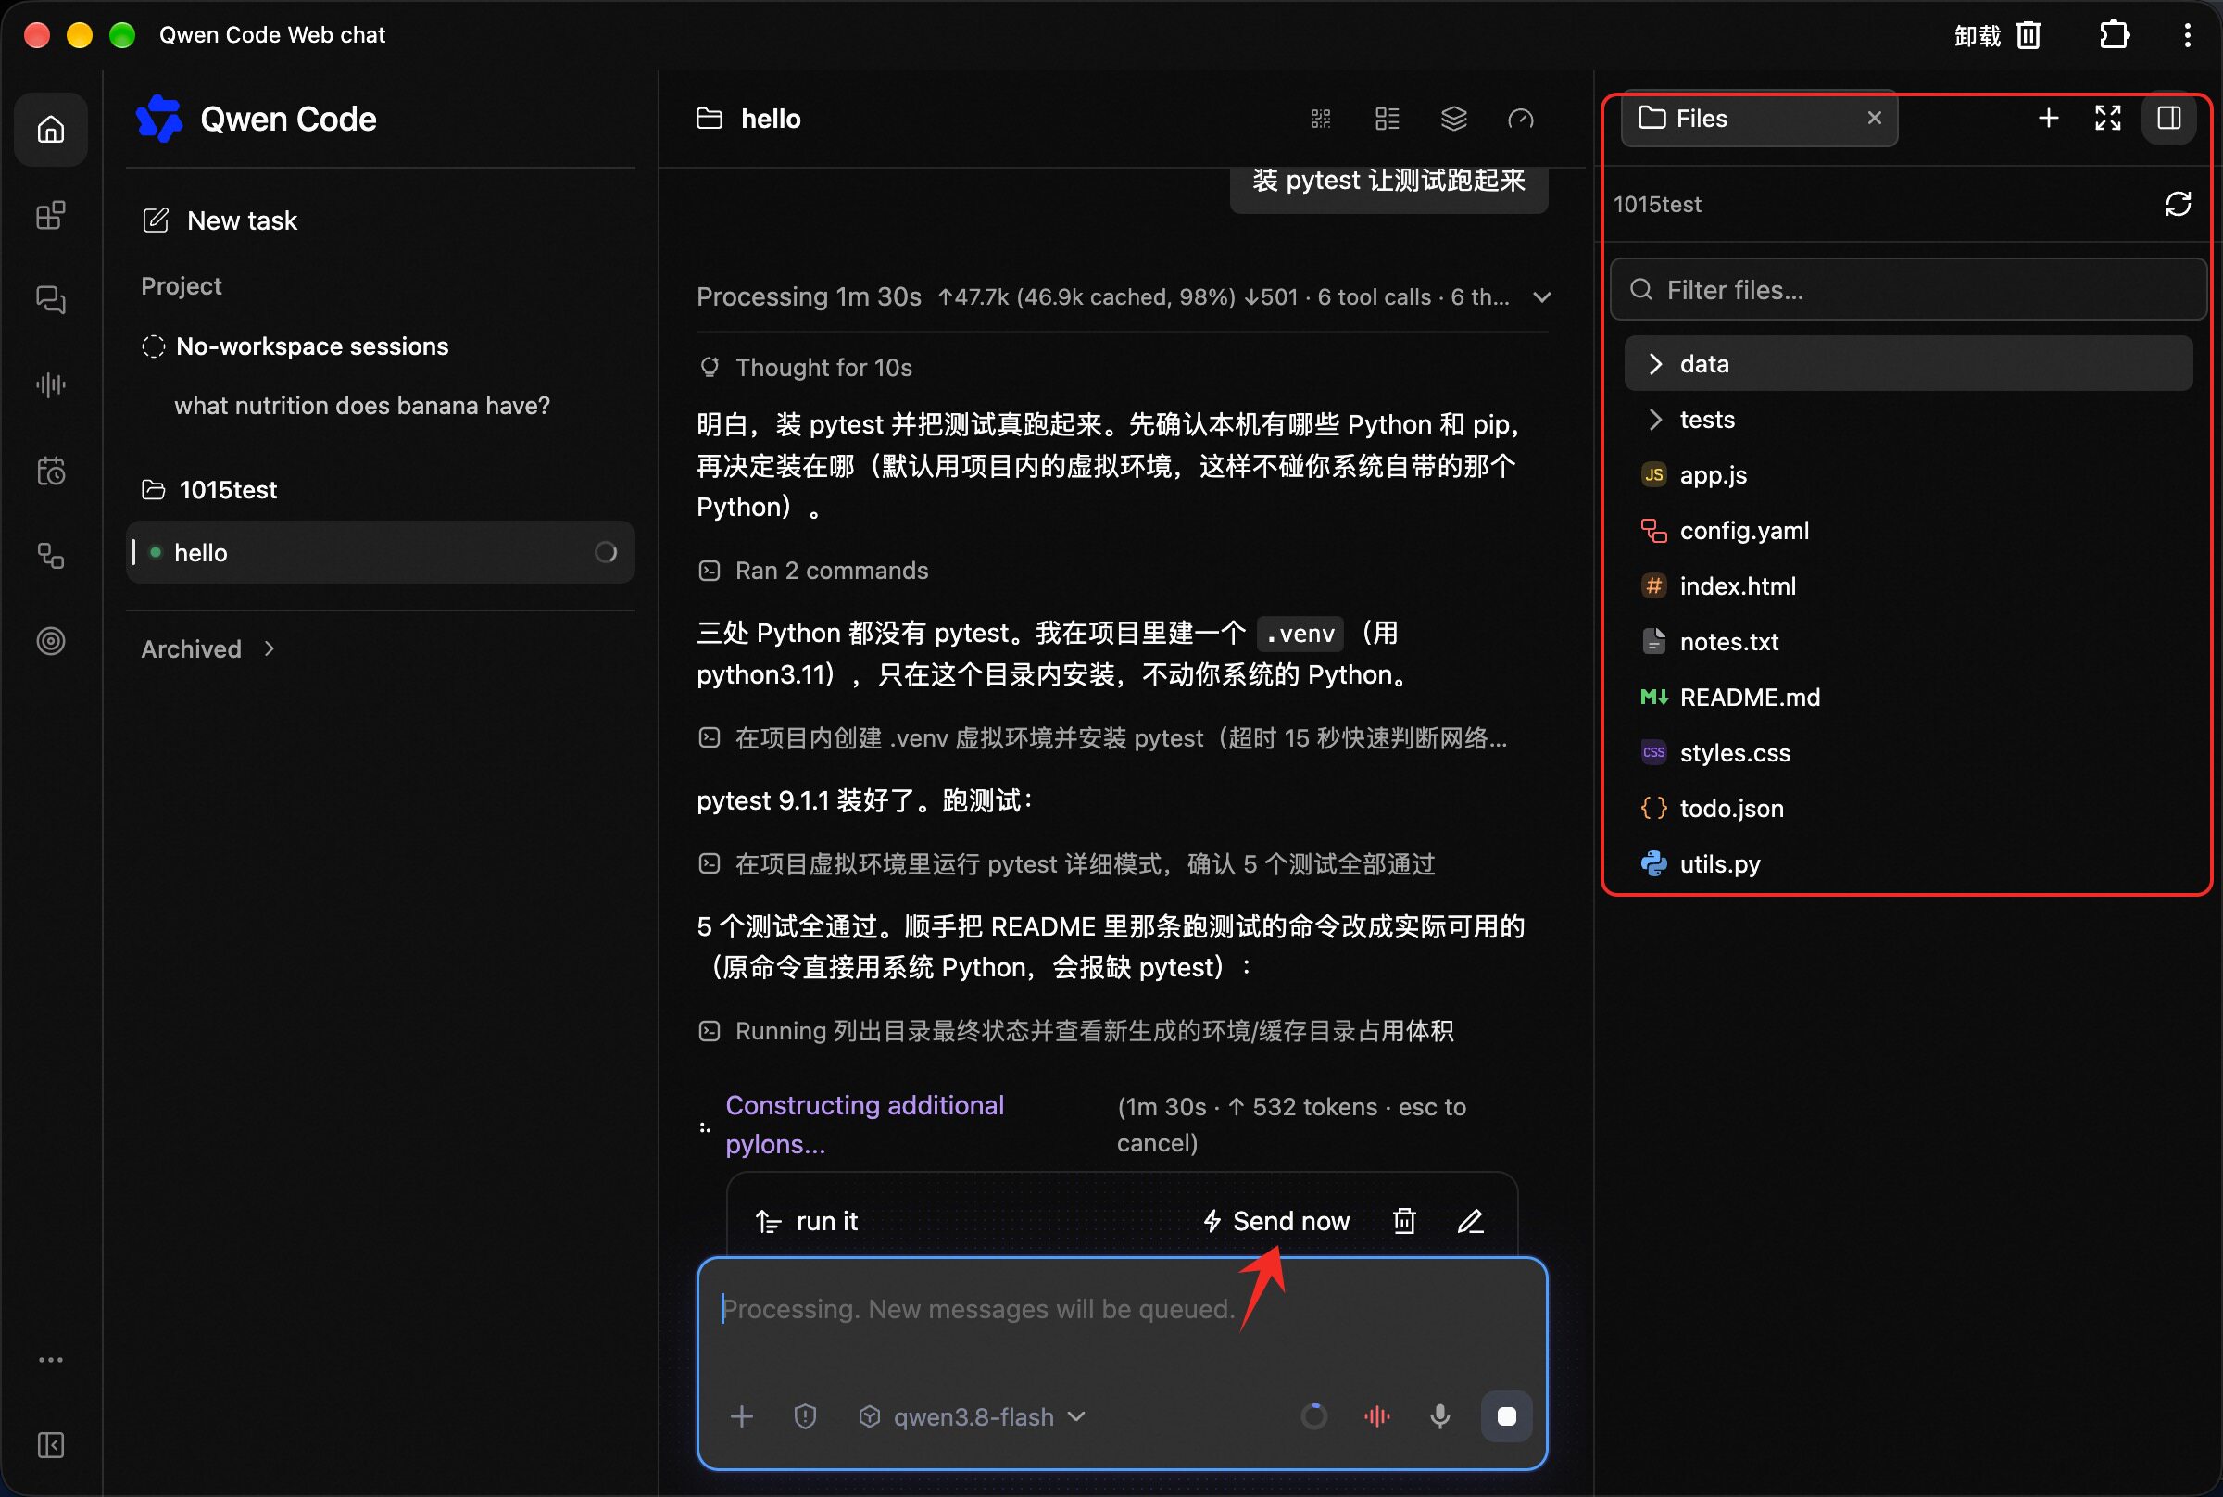
Task: Click Send now on queued message
Action: point(1276,1221)
